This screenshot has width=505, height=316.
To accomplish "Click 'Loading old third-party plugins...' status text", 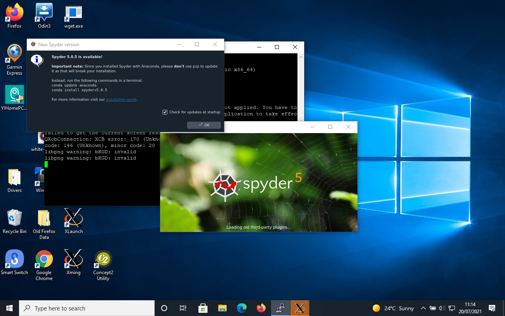I will (258, 227).
